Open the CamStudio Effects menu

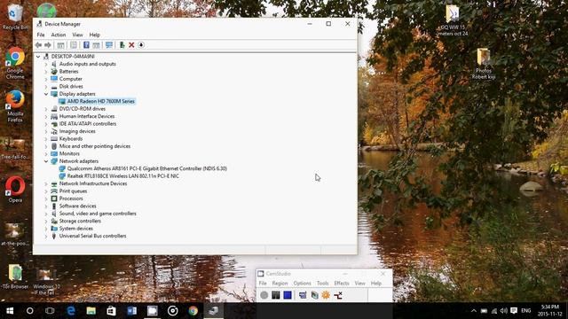[x=342, y=284]
